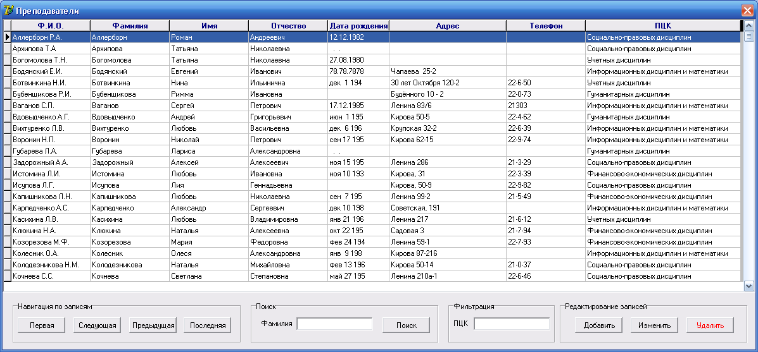Screen dimensions: 758x352
Task: Click the Изменить button
Action: click(655, 325)
